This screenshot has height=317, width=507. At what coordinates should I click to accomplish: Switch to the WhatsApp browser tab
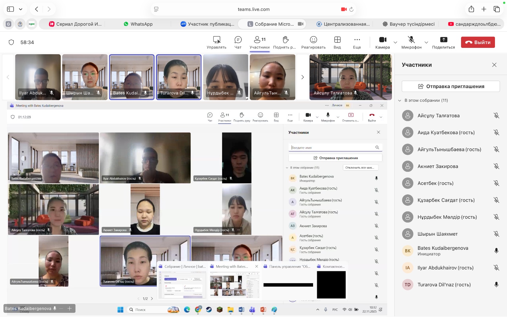pyautogui.click(x=138, y=24)
